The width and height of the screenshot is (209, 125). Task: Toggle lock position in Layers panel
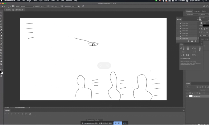(x=195, y=93)
